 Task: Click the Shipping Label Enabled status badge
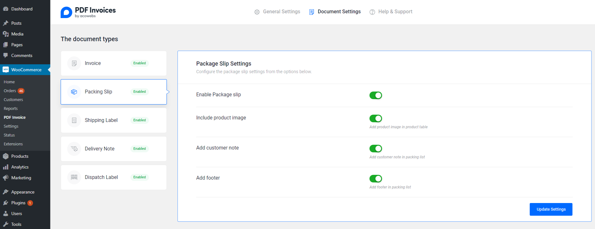[x=139, y=120]
